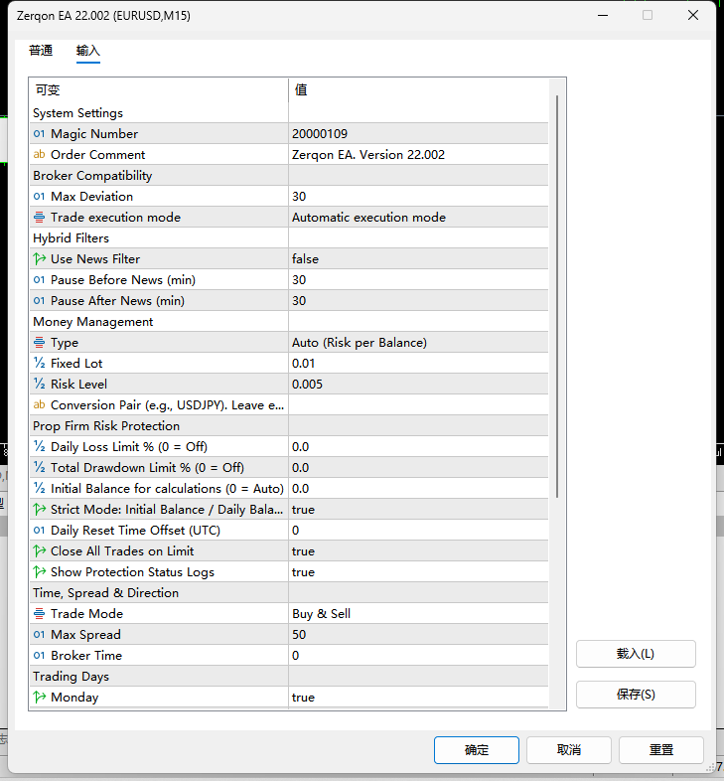Click the fraction icon beside Fixed Lot
724x781 pixels.
[x=39, y=363]
